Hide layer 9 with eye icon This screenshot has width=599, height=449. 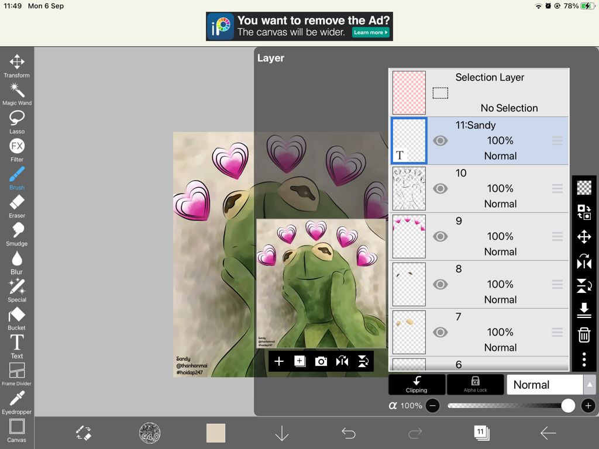tap(440, 236)
